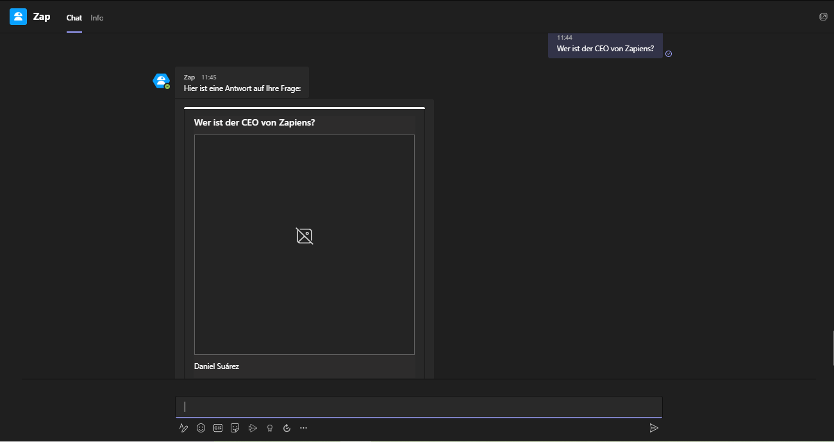Viewport: 834px width, 442px height.
Task: Send the message with paper plane icon
Action: click(654, 428)
